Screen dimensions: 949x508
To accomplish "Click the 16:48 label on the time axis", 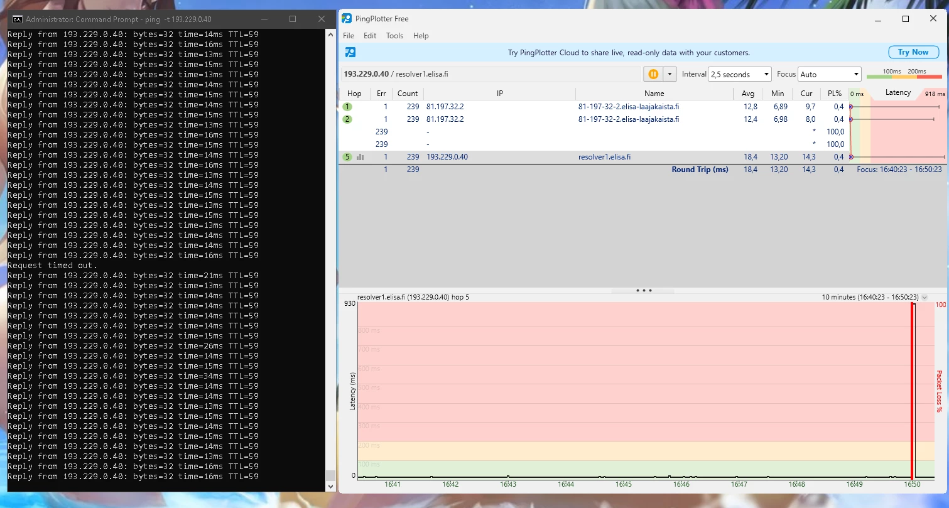I will [797, 484].
